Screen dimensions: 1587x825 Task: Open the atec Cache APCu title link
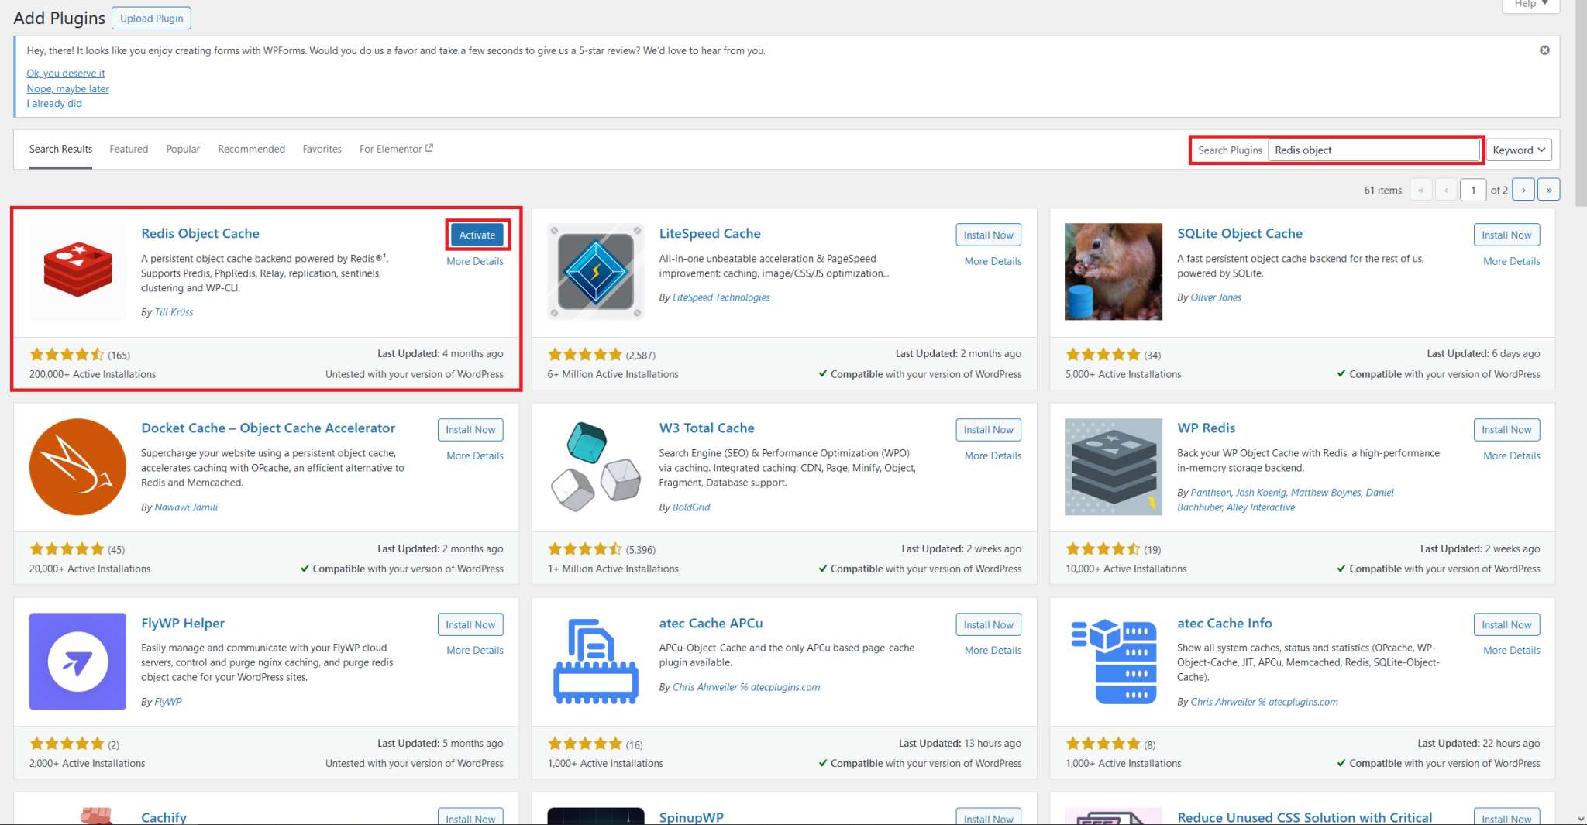[x=711, y=623]
